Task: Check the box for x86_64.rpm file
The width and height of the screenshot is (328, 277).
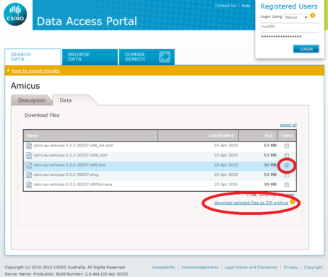Action: pyautogui.click(x=287, y=146)
